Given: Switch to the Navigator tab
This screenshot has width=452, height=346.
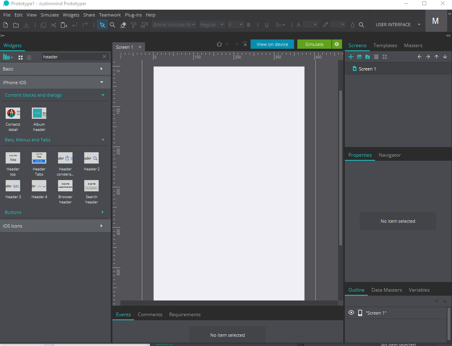Looking at the screenshot, I should 389,155.
